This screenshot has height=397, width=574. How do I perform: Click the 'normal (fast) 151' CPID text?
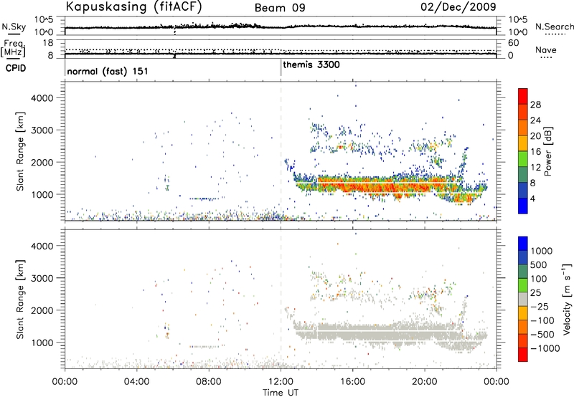[107, 71]
